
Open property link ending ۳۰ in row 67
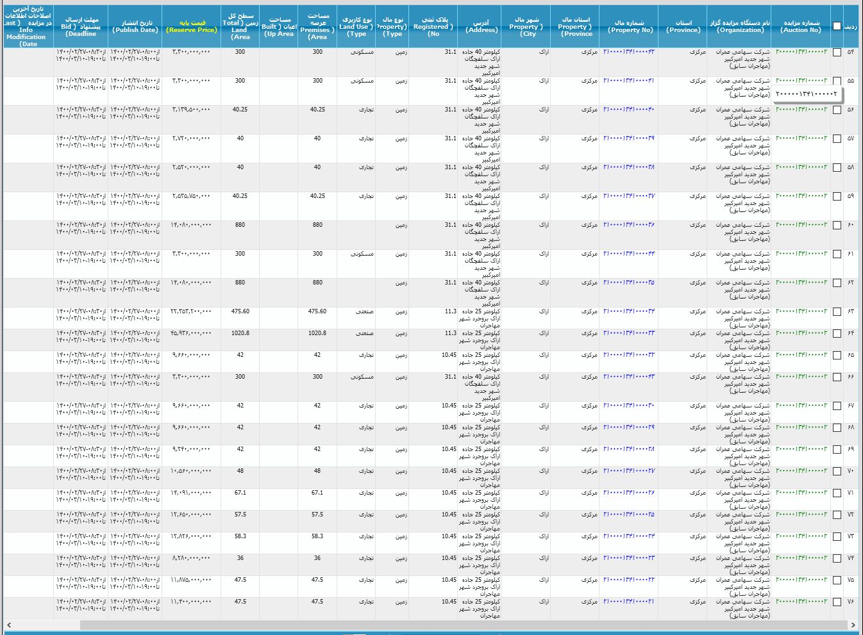coord(629,406)
